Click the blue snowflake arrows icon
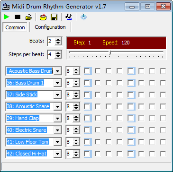 click(x=83, y=17)
